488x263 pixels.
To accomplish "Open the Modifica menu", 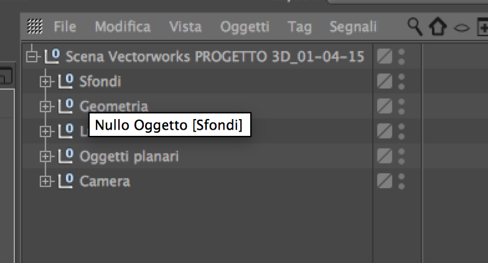I will coord(123,27).
